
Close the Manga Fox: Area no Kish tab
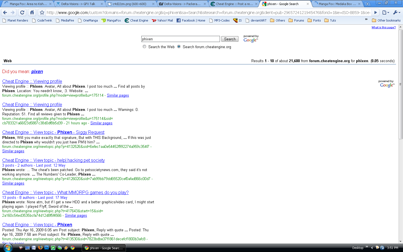tap(50, 4)
